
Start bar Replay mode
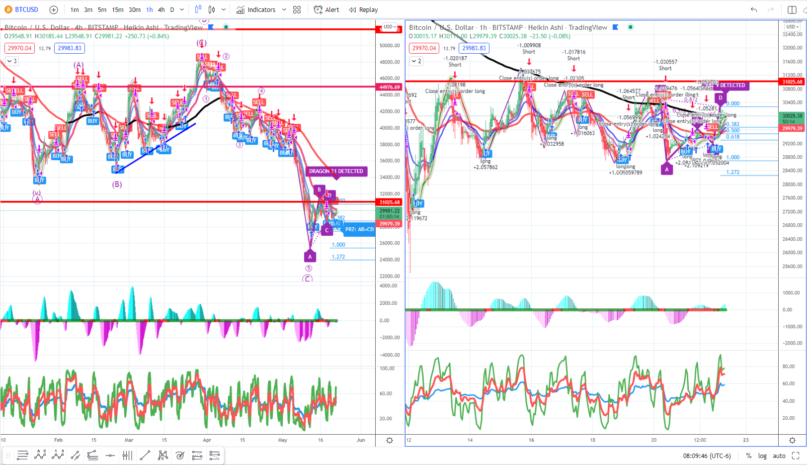363,9
